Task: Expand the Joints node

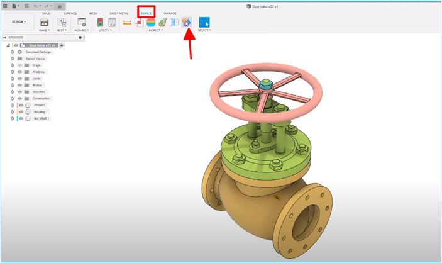Action: pos(13,79)
